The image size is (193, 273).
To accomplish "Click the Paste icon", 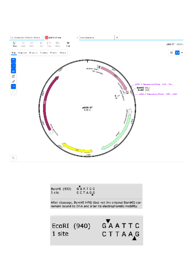I will 58,43.
